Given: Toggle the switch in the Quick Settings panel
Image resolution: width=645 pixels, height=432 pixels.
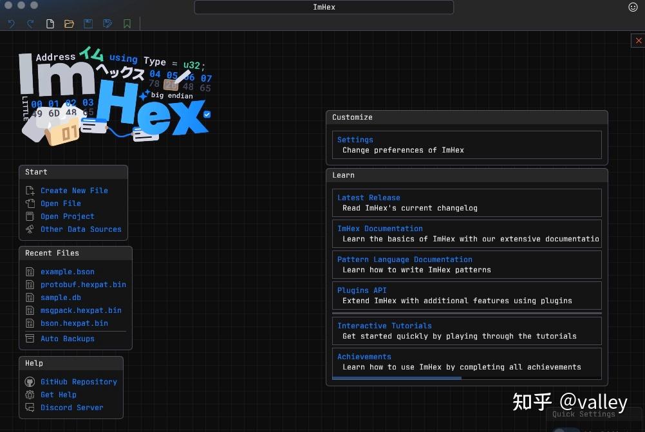Looking at the screenshot, I should tap(566, 429).
